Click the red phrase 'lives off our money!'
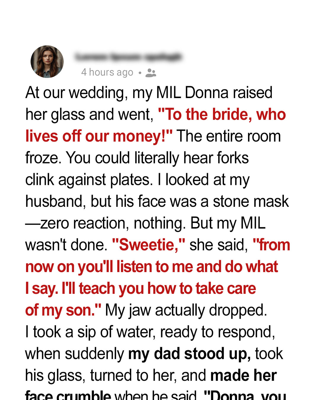This screenshot has height=400, width=320. tap(99, 136)
